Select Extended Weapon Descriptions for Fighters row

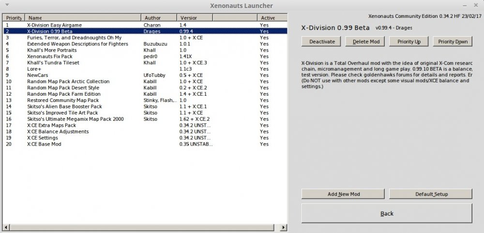point(145,44)
